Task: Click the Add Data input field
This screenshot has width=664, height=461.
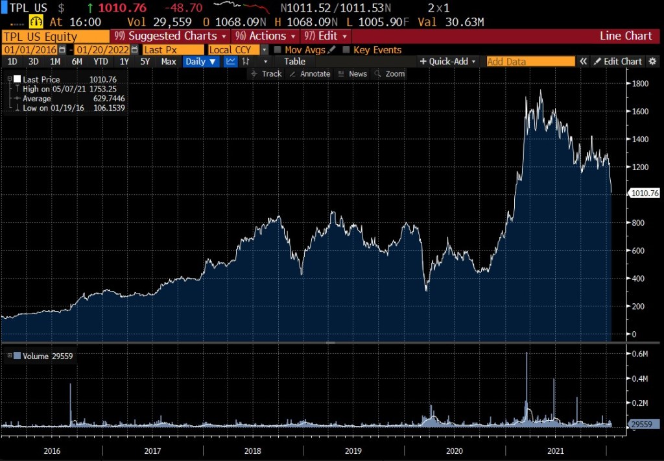Action: (530, 62)
